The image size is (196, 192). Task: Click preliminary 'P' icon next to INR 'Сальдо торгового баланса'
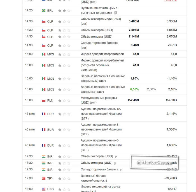121,170
